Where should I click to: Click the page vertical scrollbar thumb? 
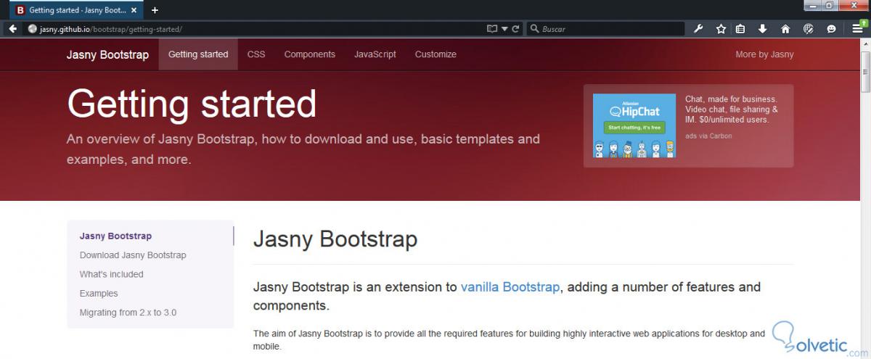click(865, 73)
